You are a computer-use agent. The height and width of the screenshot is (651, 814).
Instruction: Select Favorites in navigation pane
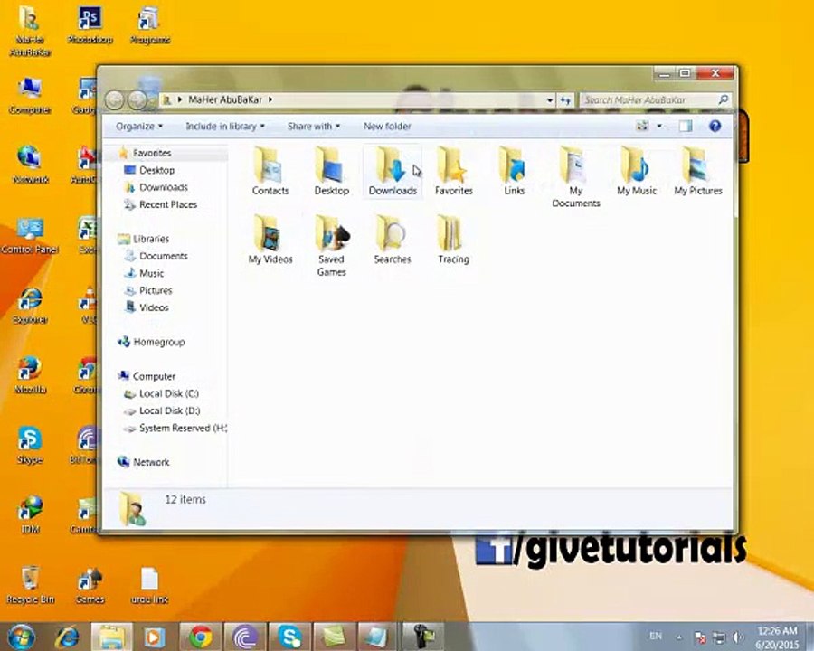tap(152, 153)
